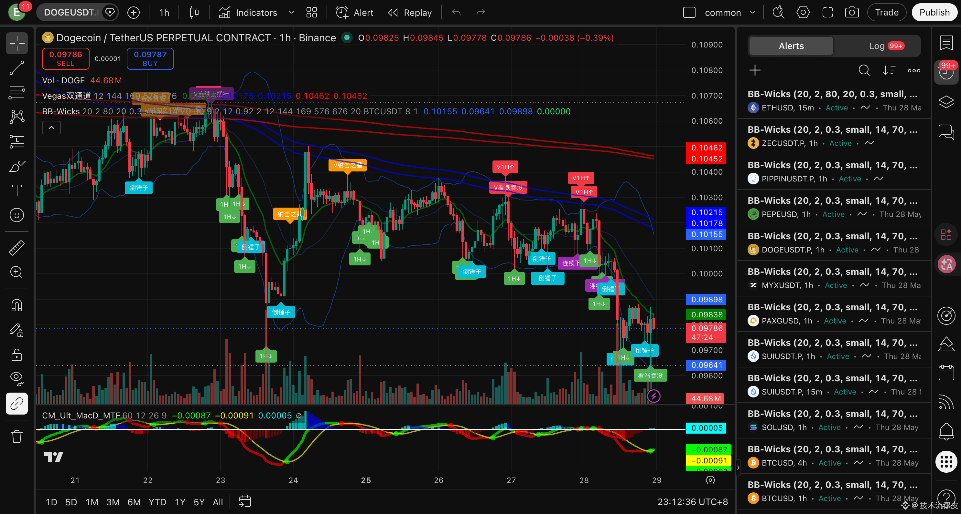
Task: Open the watchlist panel icon
Action: [946, 43]
